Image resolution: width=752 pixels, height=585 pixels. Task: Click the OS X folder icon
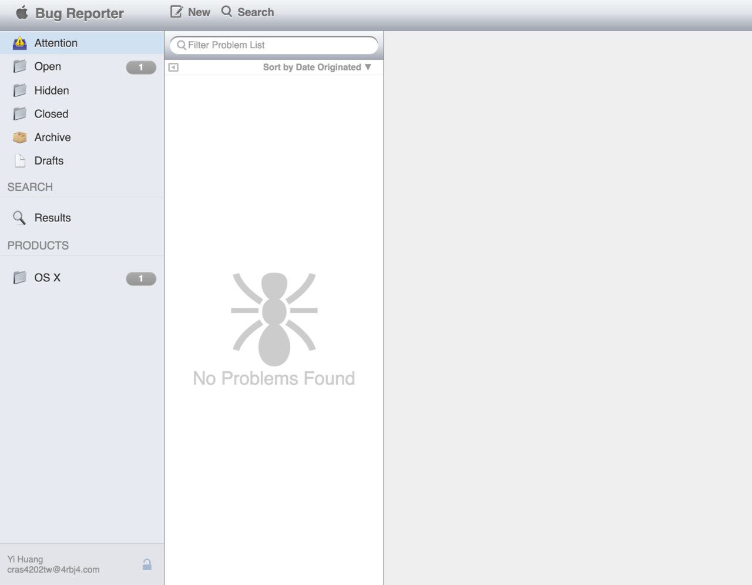(20, 278)
